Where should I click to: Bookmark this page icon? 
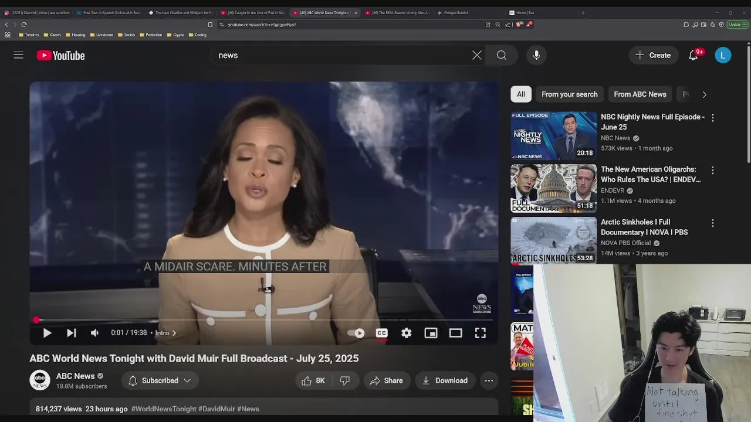[210, 25]
